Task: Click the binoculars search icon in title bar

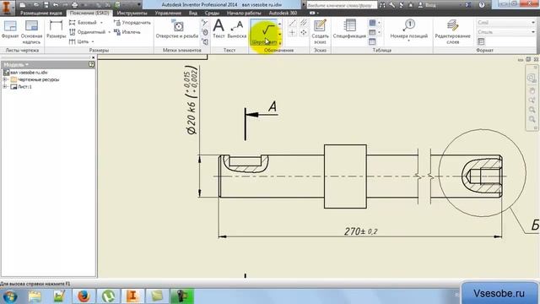Action: tap(382, 5)
